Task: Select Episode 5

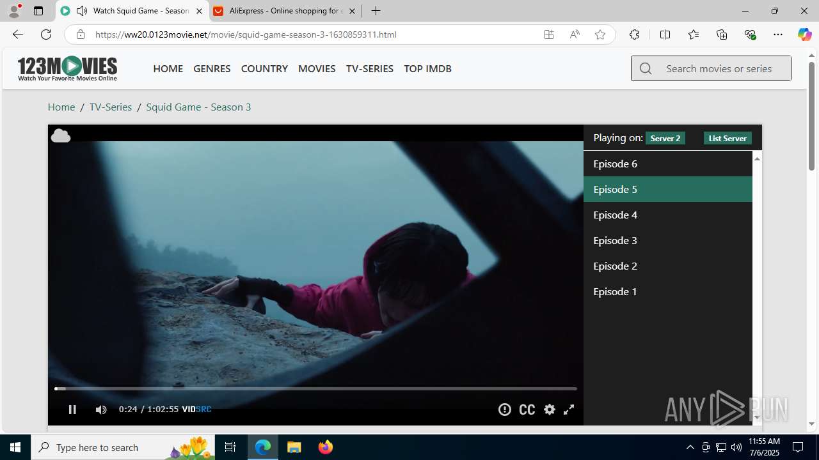Action: point(667,189)
